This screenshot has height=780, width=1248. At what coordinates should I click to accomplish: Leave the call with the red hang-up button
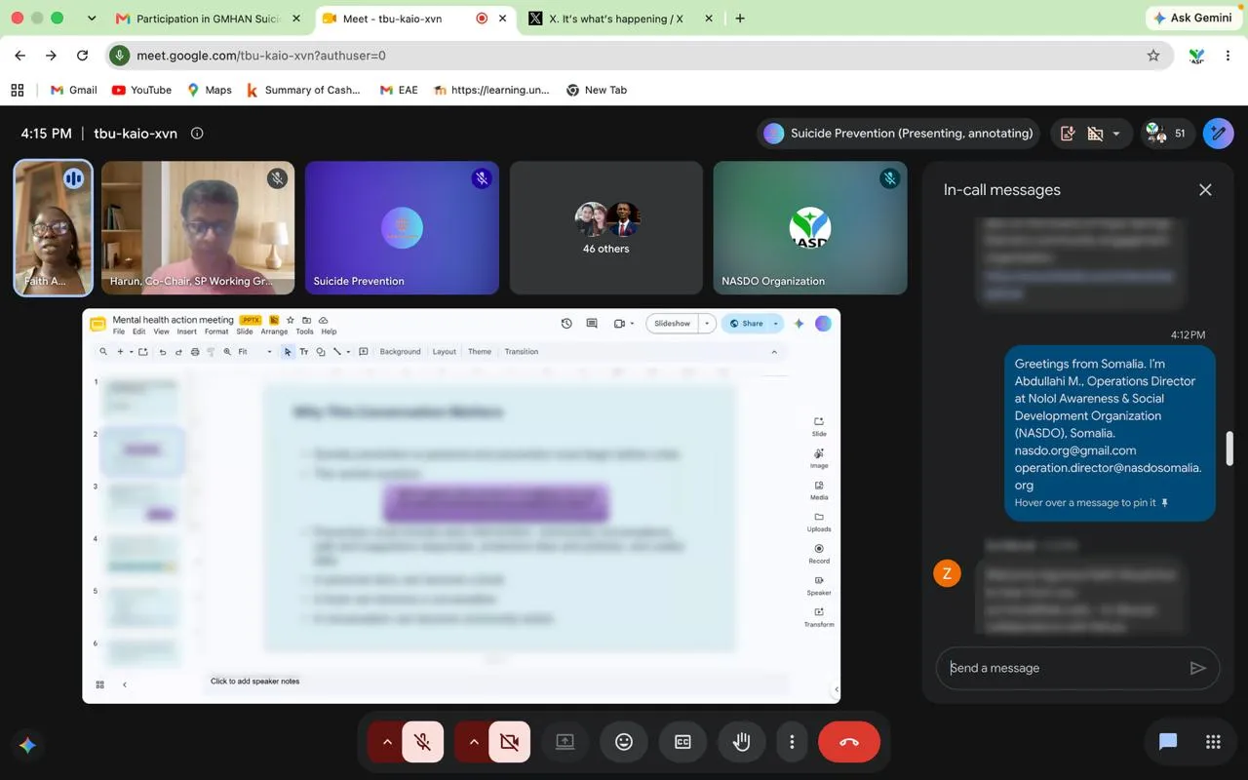tap(849, 742)
